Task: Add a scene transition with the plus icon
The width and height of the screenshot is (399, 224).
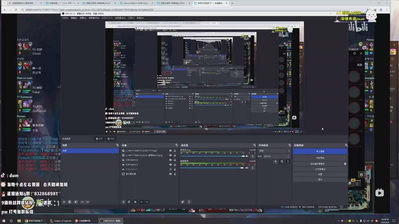Action: pos(275,161)
